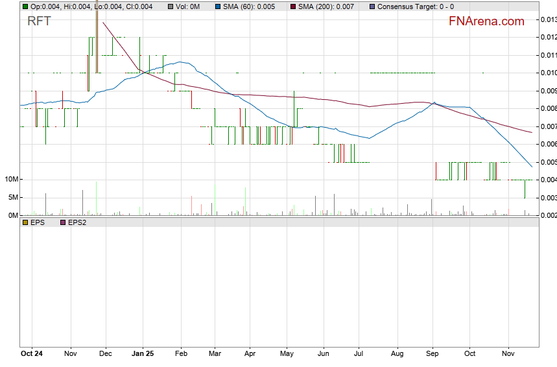Screen dimensions: 557x367
Task: Select the SMA (60): 0.005 legend text
Action: pyautogui.click(x=248, y=6)
